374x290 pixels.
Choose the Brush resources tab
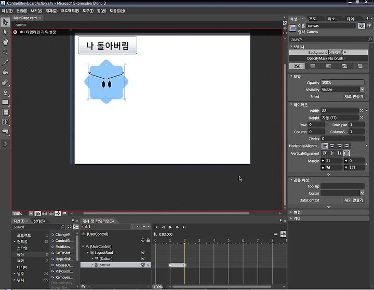[x=360, y=66]
